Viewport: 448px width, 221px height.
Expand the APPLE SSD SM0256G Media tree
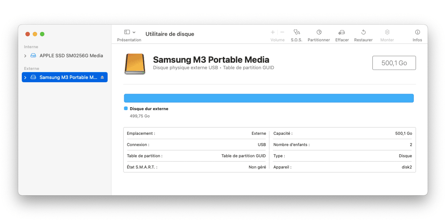(x=25, y=56)
